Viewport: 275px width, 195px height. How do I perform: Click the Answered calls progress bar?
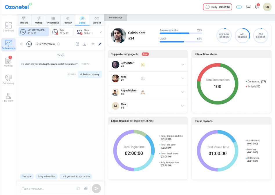[x=181, y=33]
